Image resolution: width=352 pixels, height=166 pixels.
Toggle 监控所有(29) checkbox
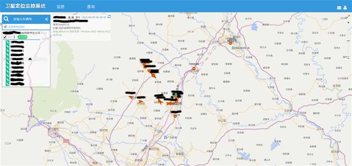coord(5,27)
